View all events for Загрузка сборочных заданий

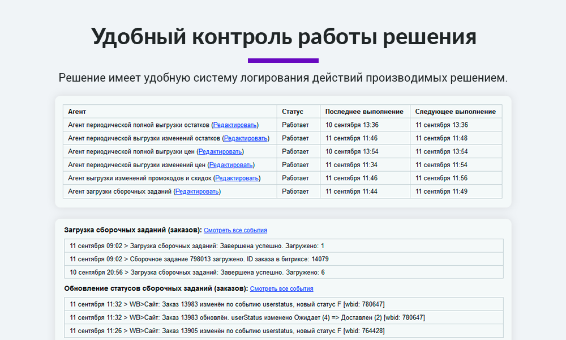coord(235,230)
